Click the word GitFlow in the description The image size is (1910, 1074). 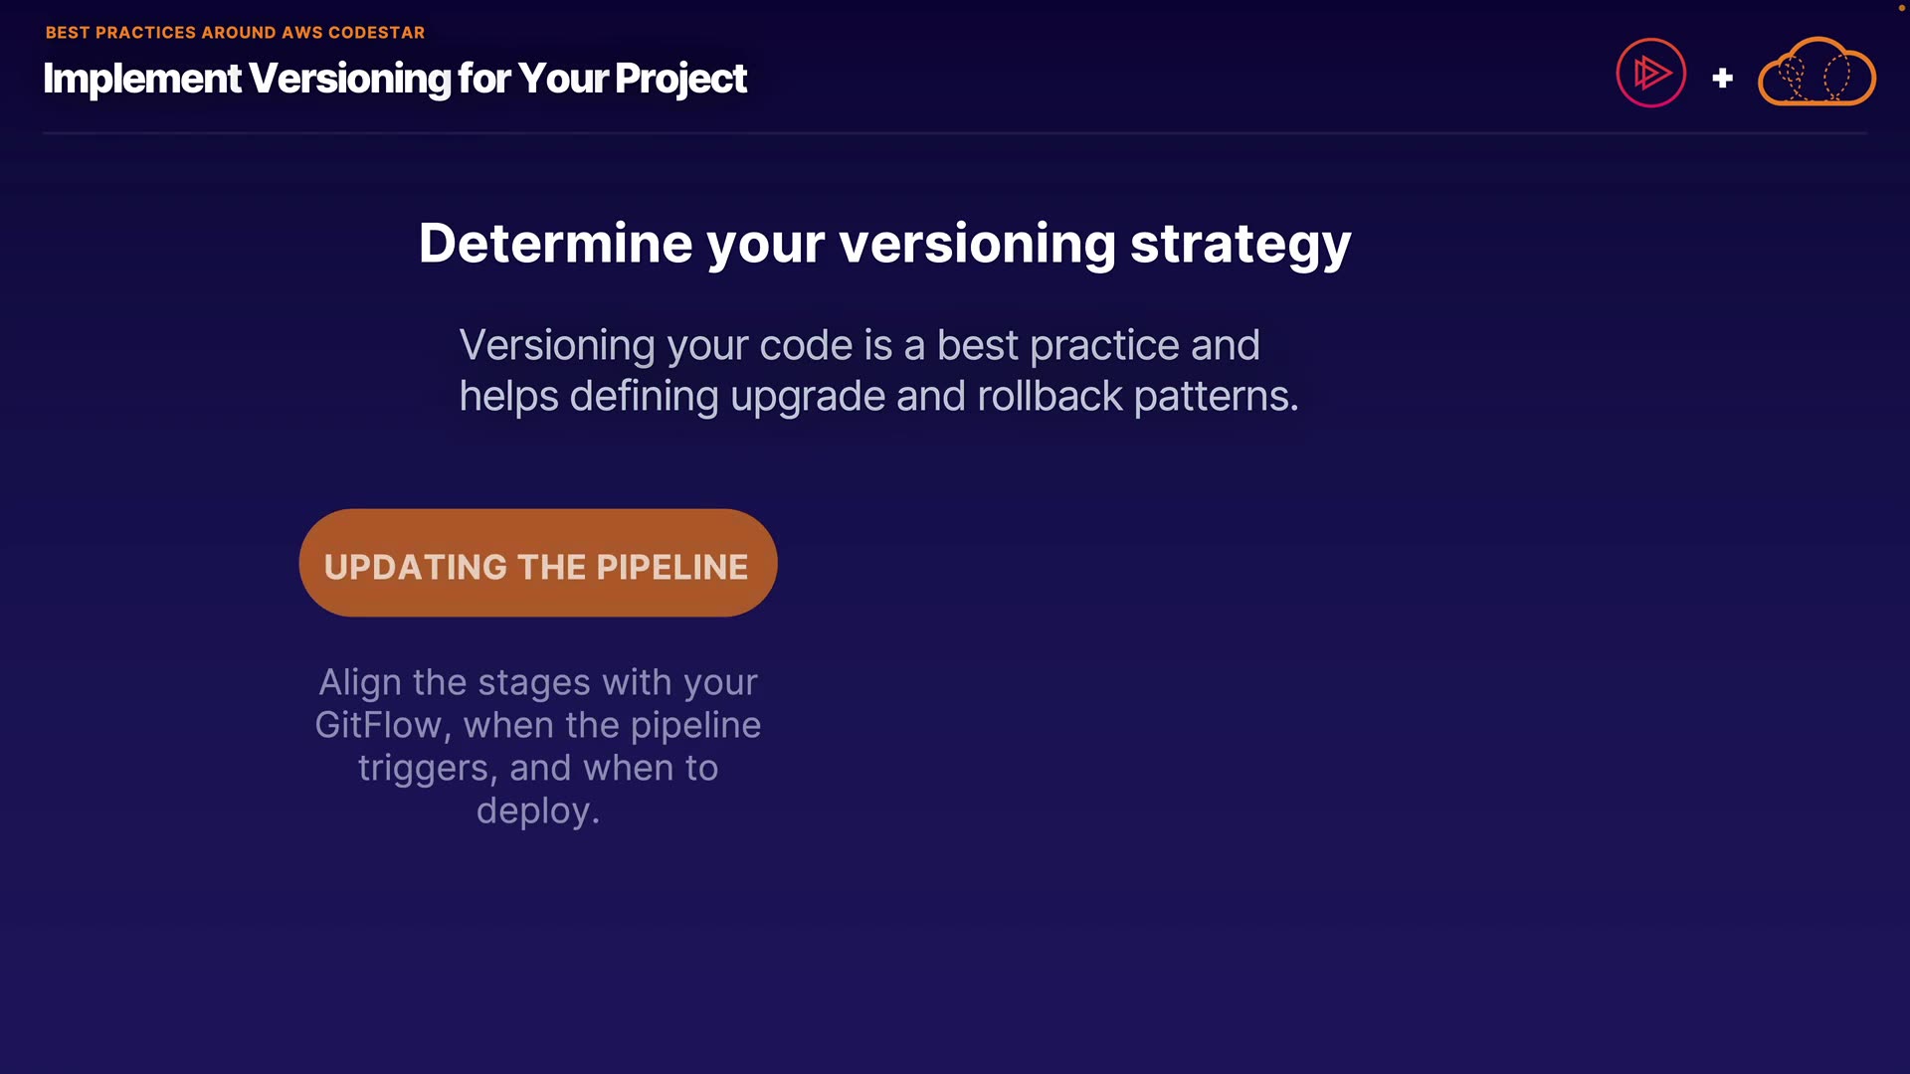click(x=378, y=725)
